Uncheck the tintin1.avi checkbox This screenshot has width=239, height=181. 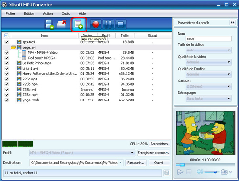point(7,69)
